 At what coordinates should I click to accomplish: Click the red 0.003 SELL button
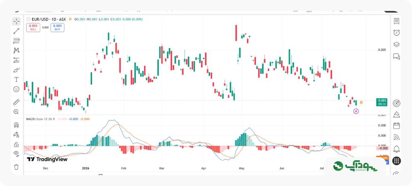33,28
